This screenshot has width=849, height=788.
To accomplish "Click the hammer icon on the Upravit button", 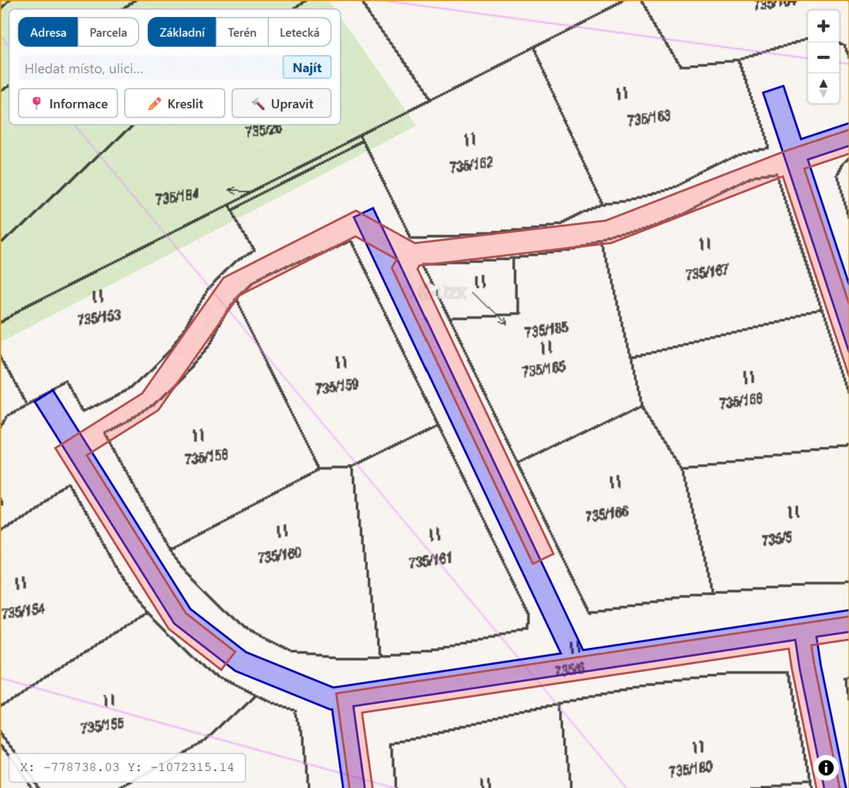I will pyautogui.click(x=258, y=103).
